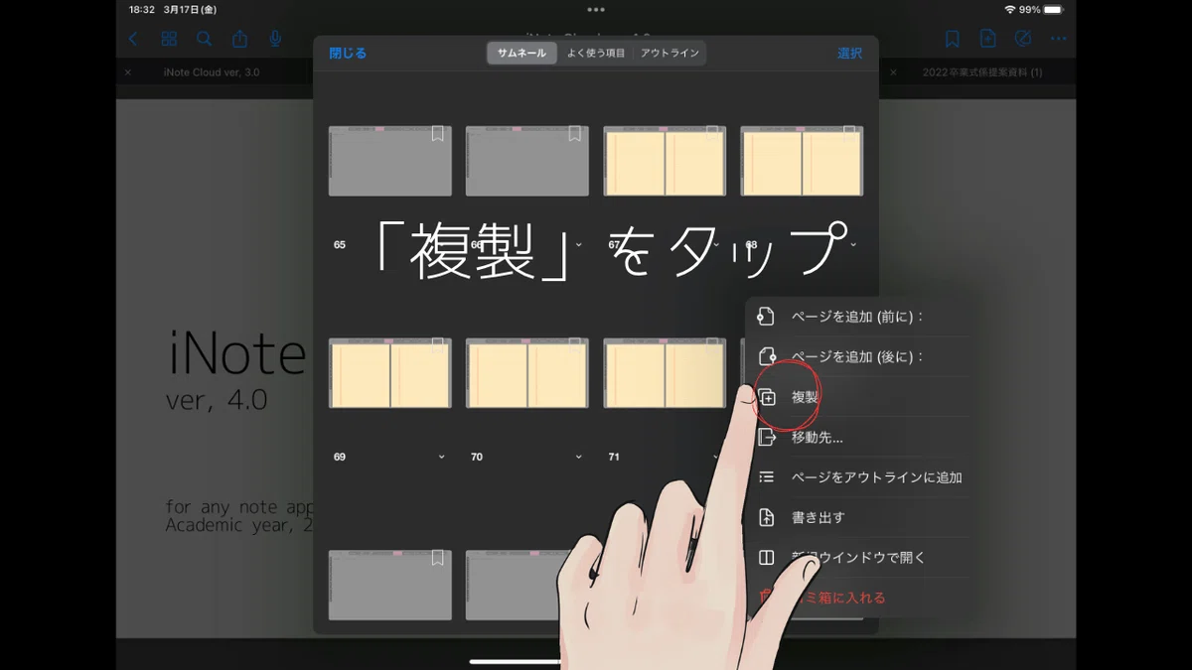Select the サムネール segment
1192x670 pixels.
click(521, 54)
